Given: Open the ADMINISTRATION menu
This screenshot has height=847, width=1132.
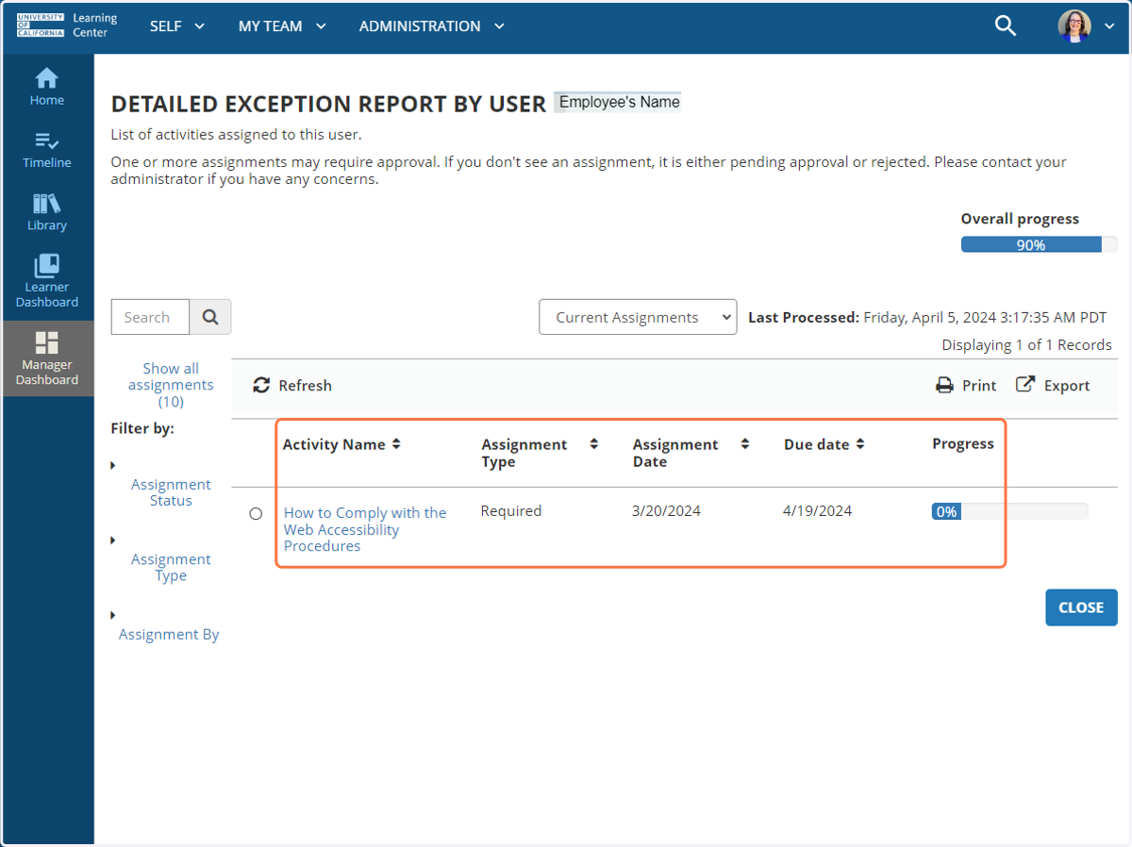Looking at the screenshot, I should (432, 26).
